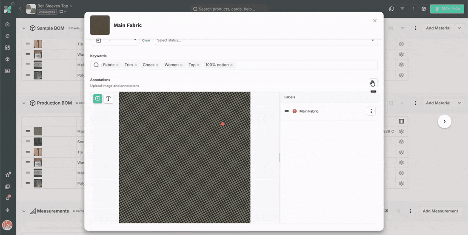
Task: Open the cube products icon in sidebar
Action: [8, 59]
